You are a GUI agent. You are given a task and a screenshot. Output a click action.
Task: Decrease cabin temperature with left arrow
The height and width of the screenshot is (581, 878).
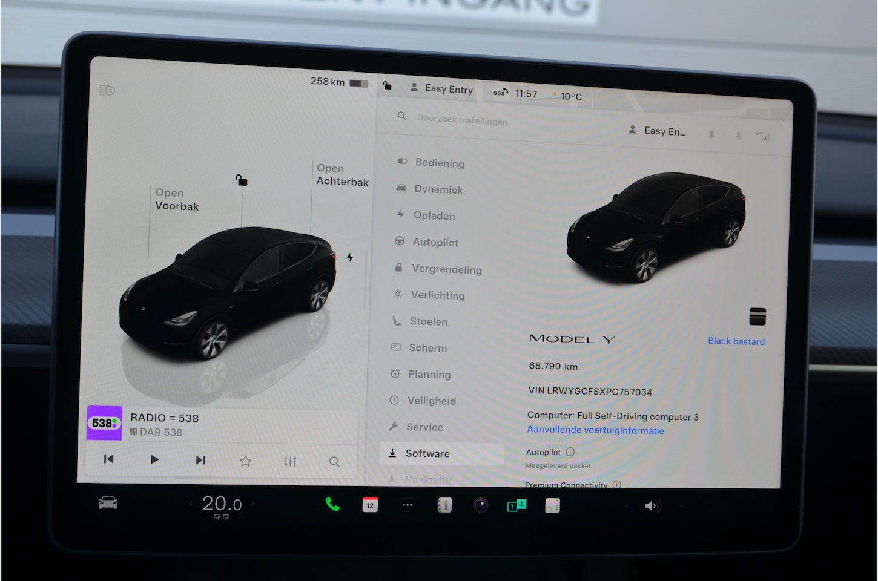tap(191, 503)
